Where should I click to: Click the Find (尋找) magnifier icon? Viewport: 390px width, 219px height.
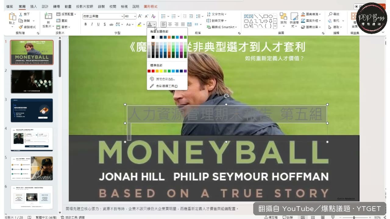[330, 14]
